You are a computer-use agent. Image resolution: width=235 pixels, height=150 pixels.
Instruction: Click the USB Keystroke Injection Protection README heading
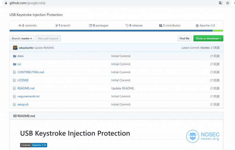tap(75, 133)
